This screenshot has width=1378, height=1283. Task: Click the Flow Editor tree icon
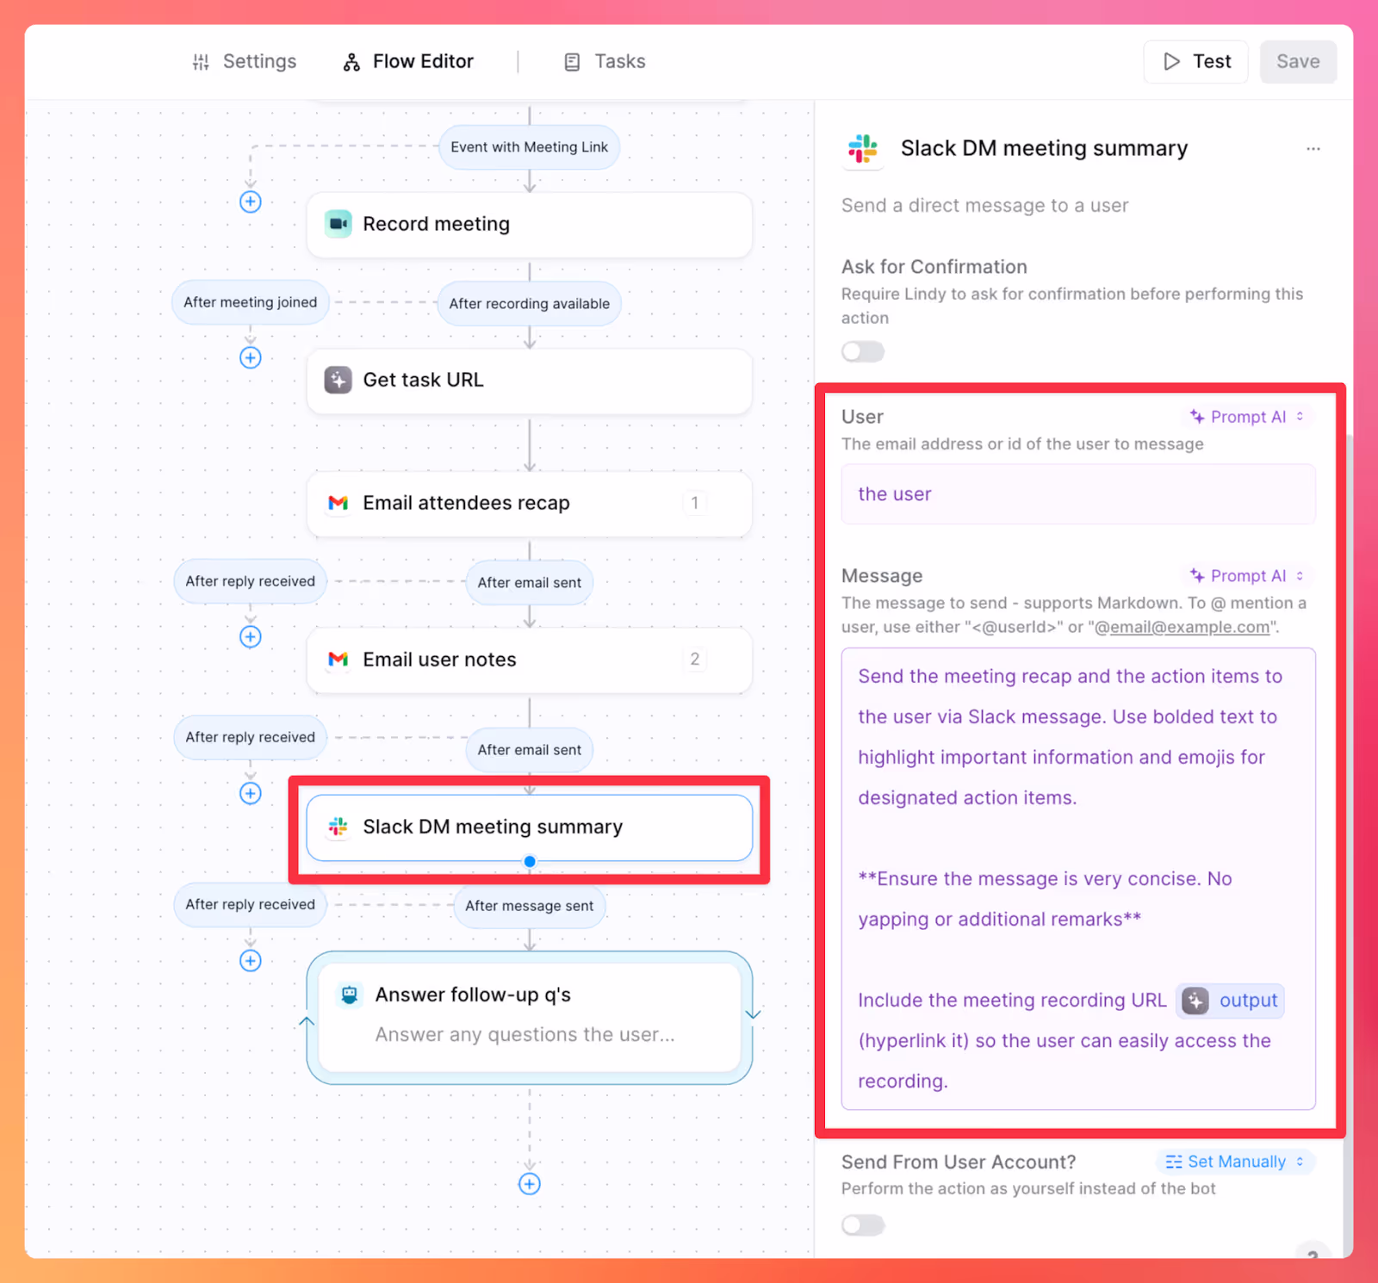[351, 62]
